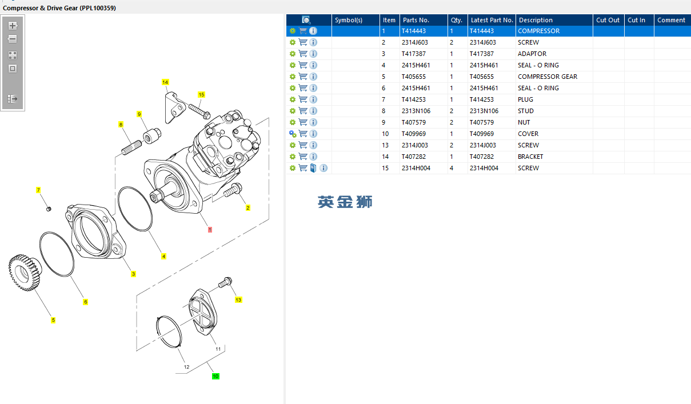This screenshot has width=691, height=404.
Task: Click callout 5 on the diagram
Action: 53,321
